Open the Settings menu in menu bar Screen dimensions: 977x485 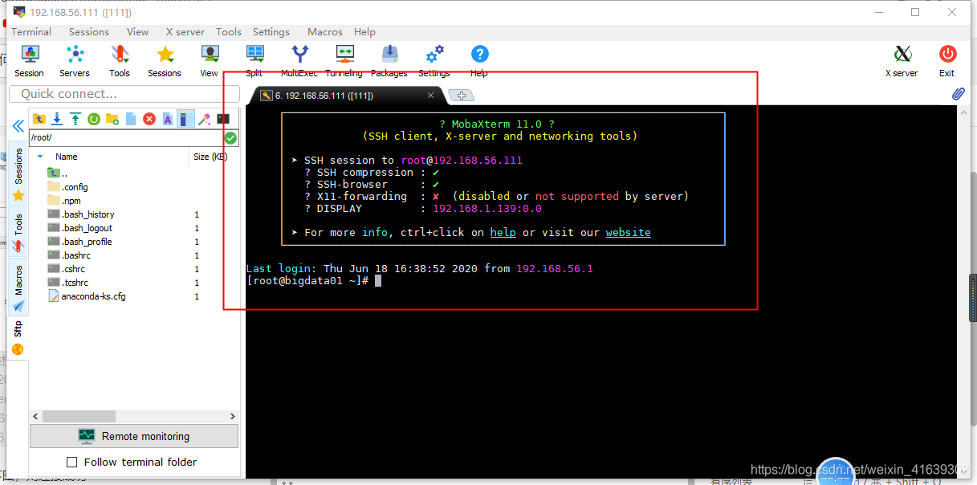tap(271, 31)
